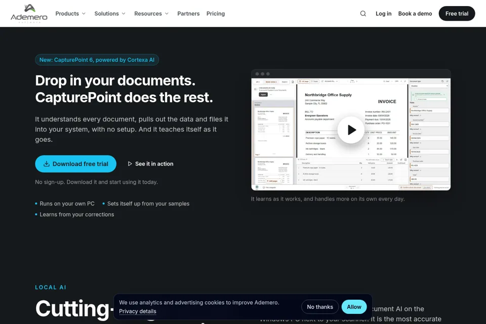Click the text 'Runs on your own PC'

coord(67,204)
